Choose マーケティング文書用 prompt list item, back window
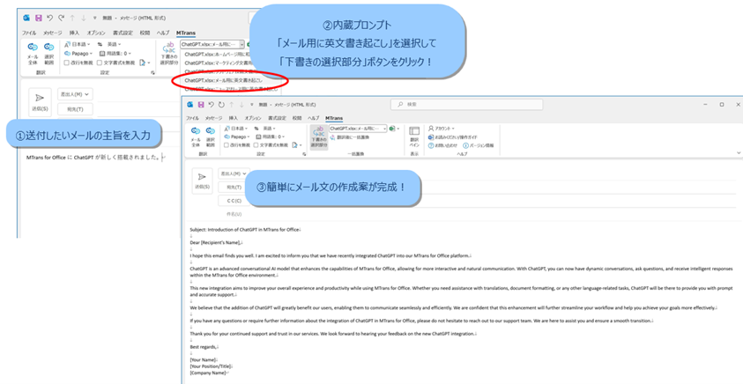743x384 pixels. click(x=219, y=63)
